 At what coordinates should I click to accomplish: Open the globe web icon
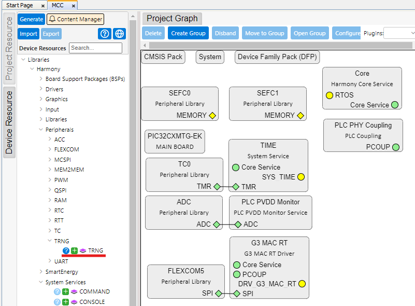120,34
